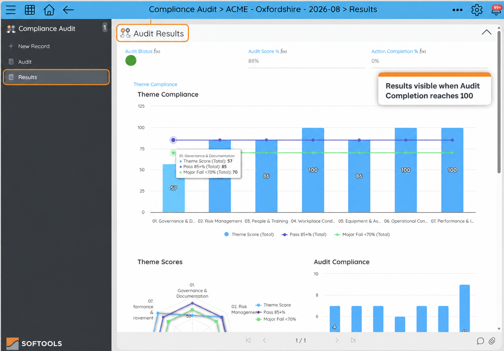Select Results in sidebar
504x351 pixels.
(56, 77)
